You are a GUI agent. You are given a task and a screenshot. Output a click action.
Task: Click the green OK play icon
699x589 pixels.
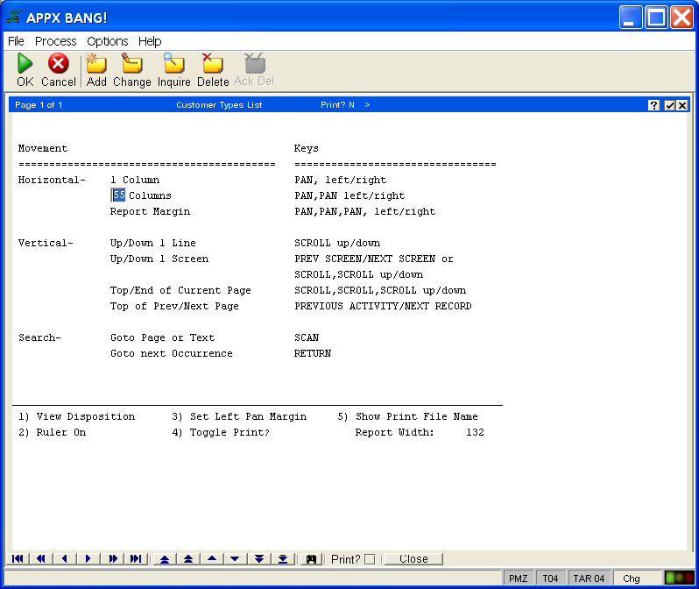click(x=25, y=63)
